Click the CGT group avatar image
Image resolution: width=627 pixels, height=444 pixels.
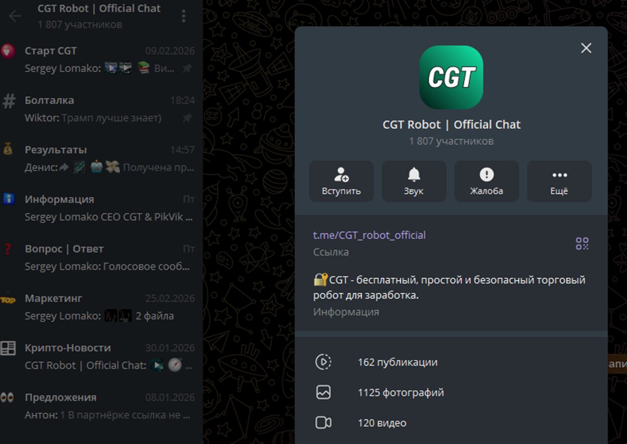pos(451,77)
